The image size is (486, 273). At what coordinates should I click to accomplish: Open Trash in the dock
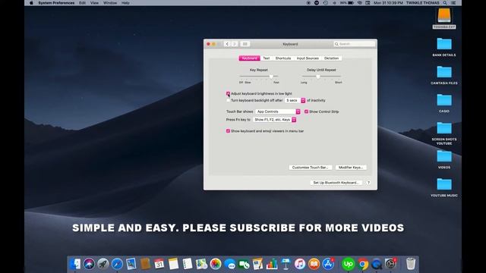(411, 264)
